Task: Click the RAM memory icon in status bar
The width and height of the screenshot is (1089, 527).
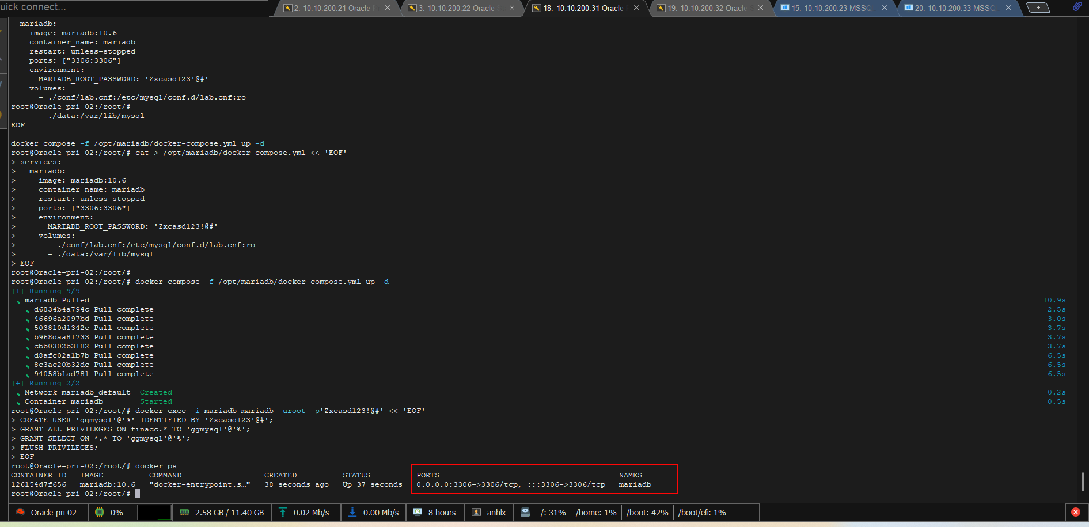Action: [x=184, y=512]
